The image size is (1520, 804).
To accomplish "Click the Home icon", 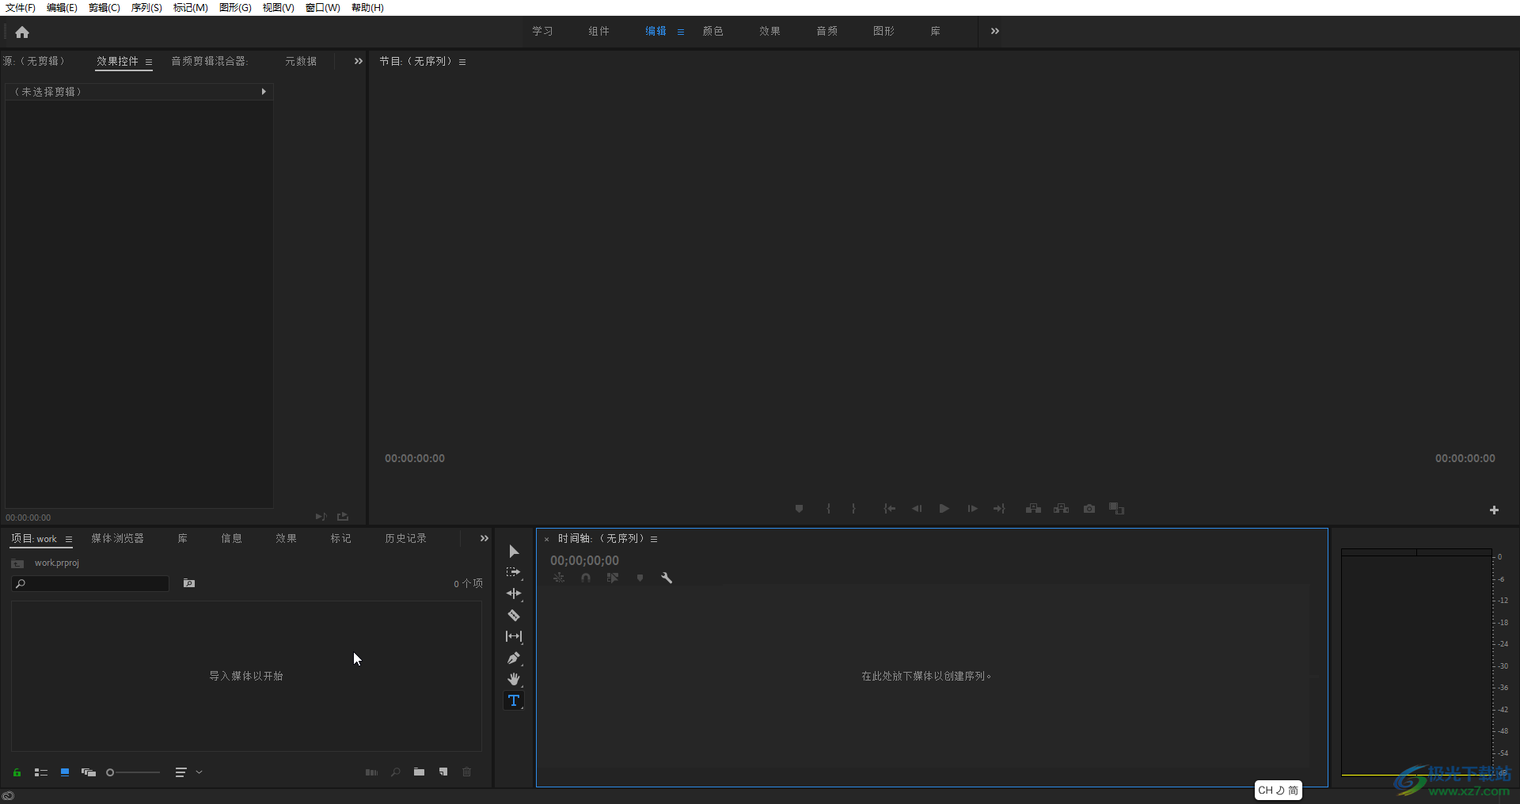I will 22,32.
